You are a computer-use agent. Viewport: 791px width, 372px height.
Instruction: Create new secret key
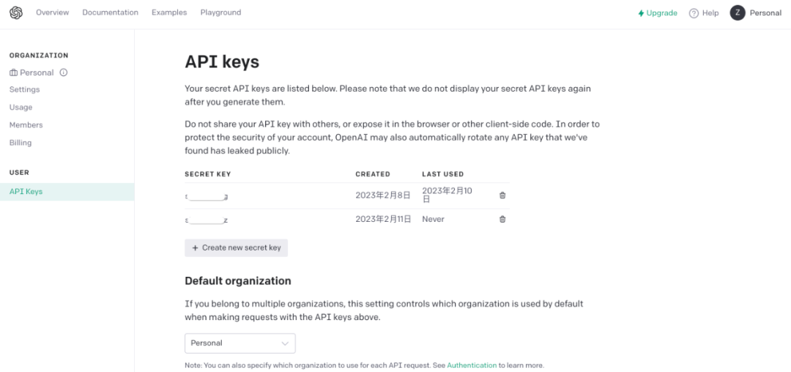[x=236, y=248]
